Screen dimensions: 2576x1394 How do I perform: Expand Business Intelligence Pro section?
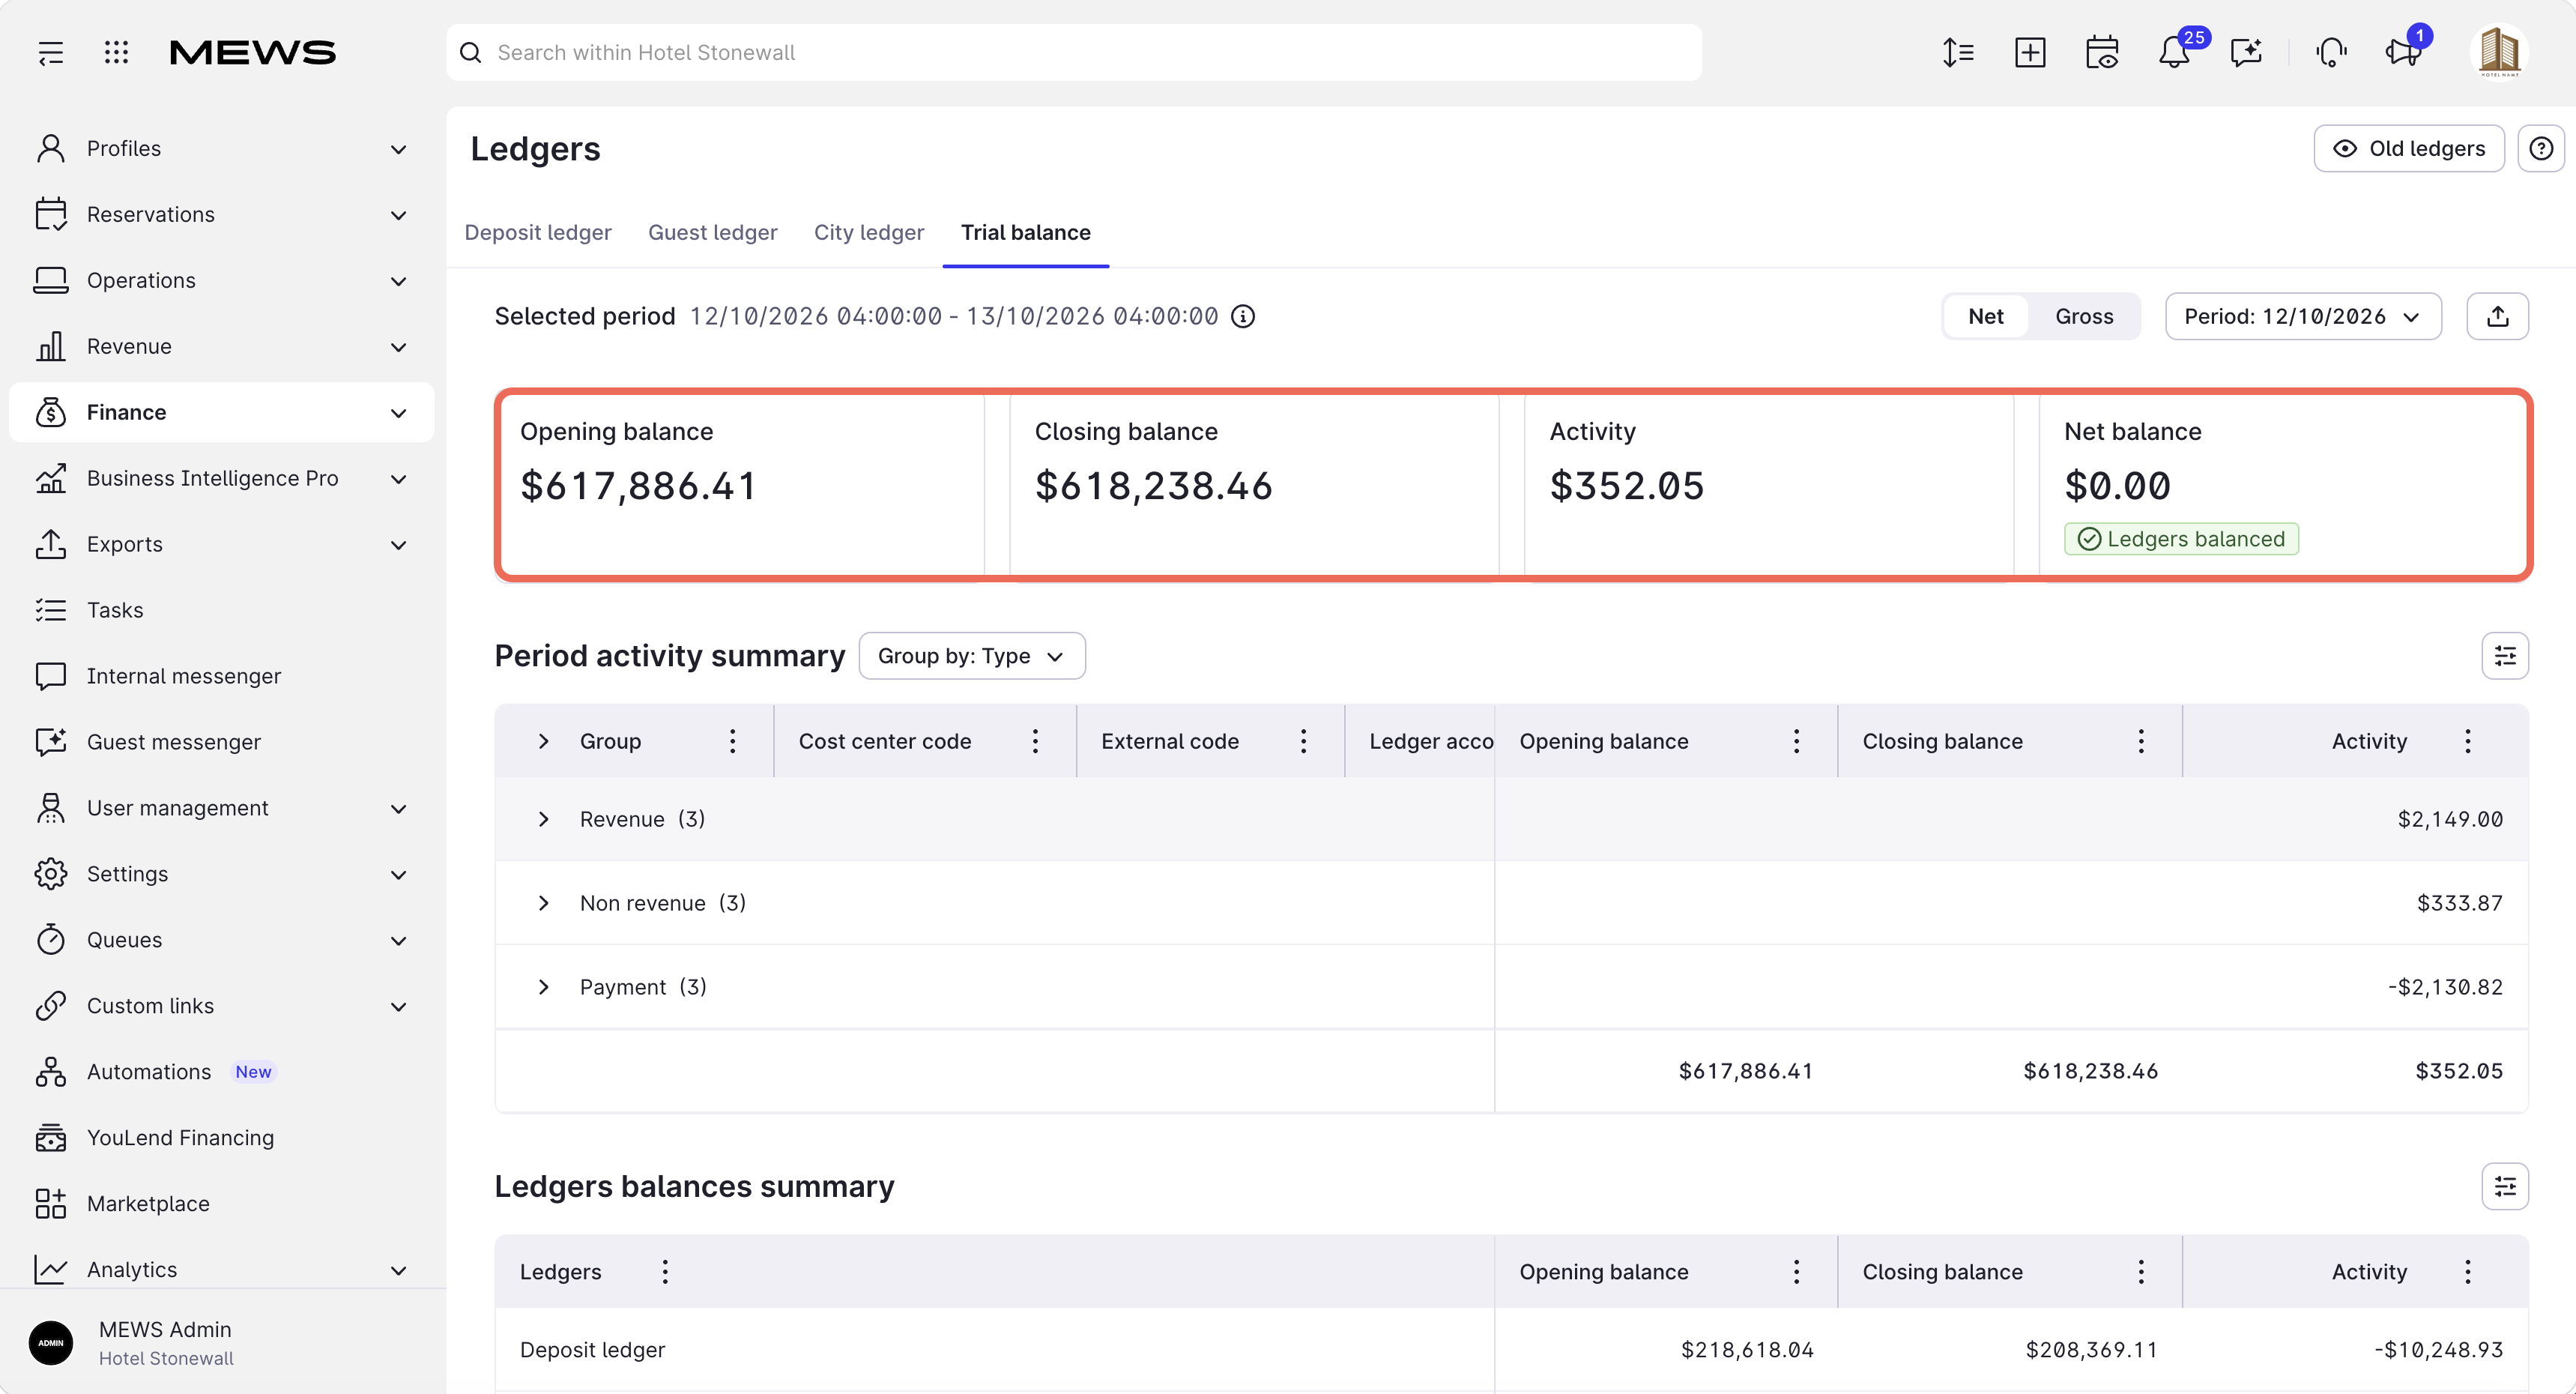tap(222, 479)
